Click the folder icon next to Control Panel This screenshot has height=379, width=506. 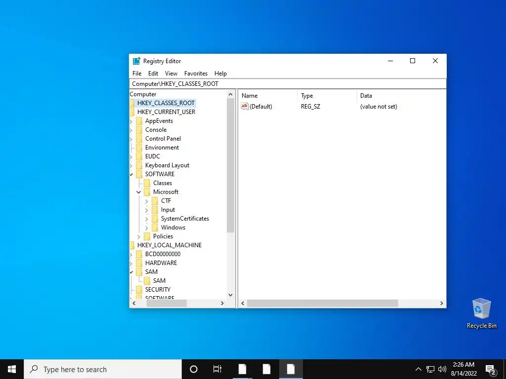pos(139,139)
